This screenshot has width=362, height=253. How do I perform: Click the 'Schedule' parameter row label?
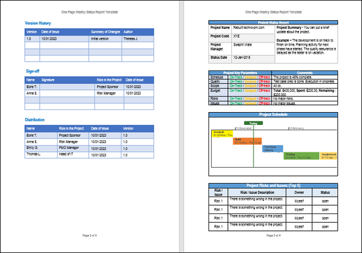217,77
